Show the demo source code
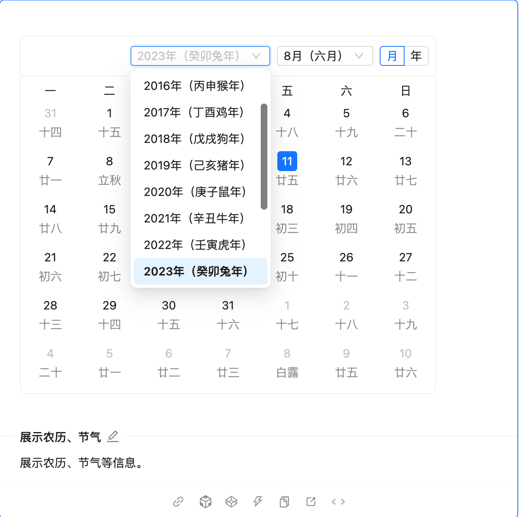This screenshot has height=517, width=519. [338, 501]
